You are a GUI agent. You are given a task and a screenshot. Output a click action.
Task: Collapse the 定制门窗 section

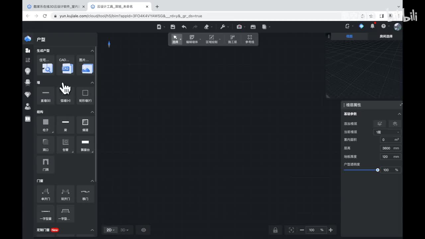pos(92,230)
